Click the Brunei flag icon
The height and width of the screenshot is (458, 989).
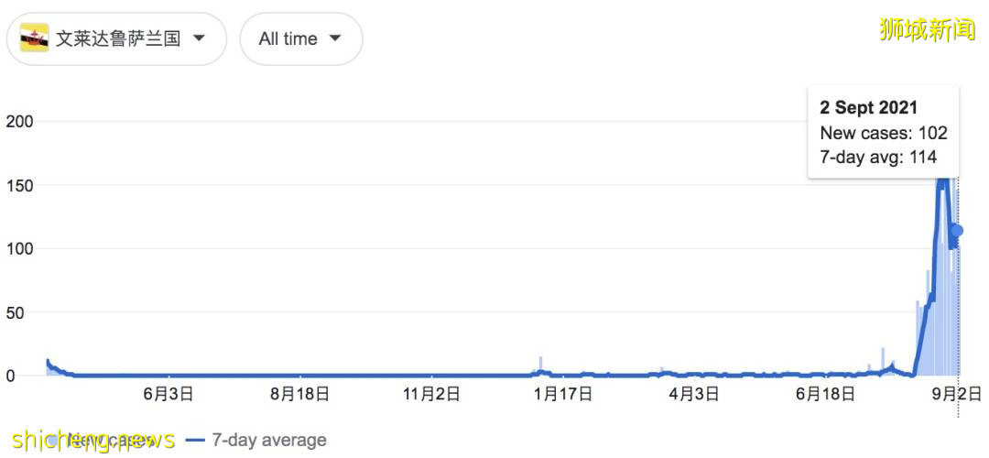35,38
